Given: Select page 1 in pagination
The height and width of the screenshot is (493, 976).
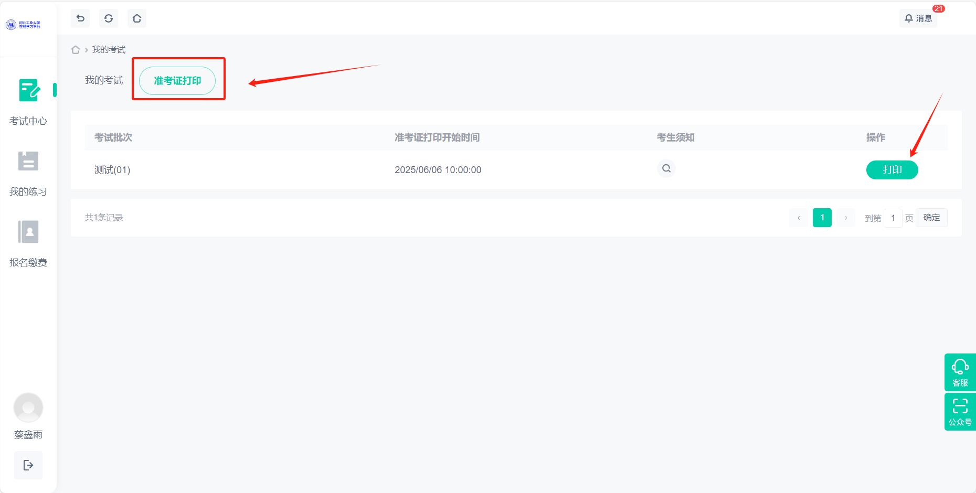Looking at the screenshot, I should (822, 218).
